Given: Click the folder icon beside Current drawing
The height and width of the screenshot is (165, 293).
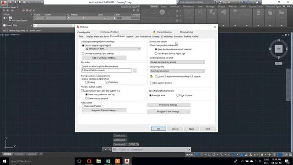Looking at the screenshot, I should pyautogui.click(x=154, y=32).
